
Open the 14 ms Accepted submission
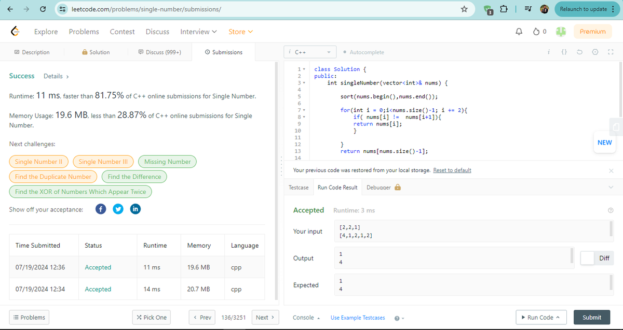click(98, 289)
